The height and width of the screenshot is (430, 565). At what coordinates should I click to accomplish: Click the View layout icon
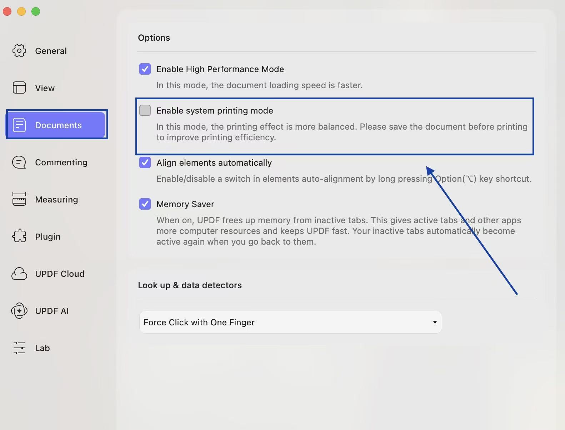pyautogui.click(x=19, y=87)
